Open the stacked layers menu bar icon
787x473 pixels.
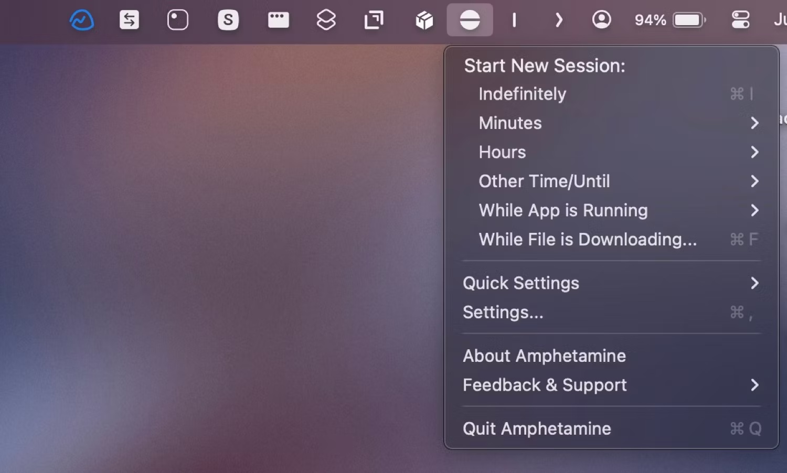click(326, 20)
